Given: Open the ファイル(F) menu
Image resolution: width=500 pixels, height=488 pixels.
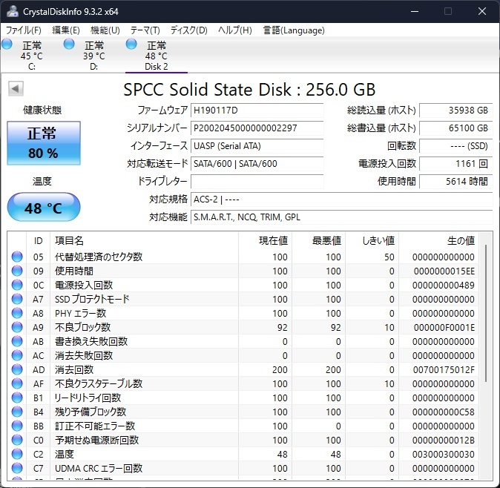Looking at the screenshot, I should click(24, 30).
